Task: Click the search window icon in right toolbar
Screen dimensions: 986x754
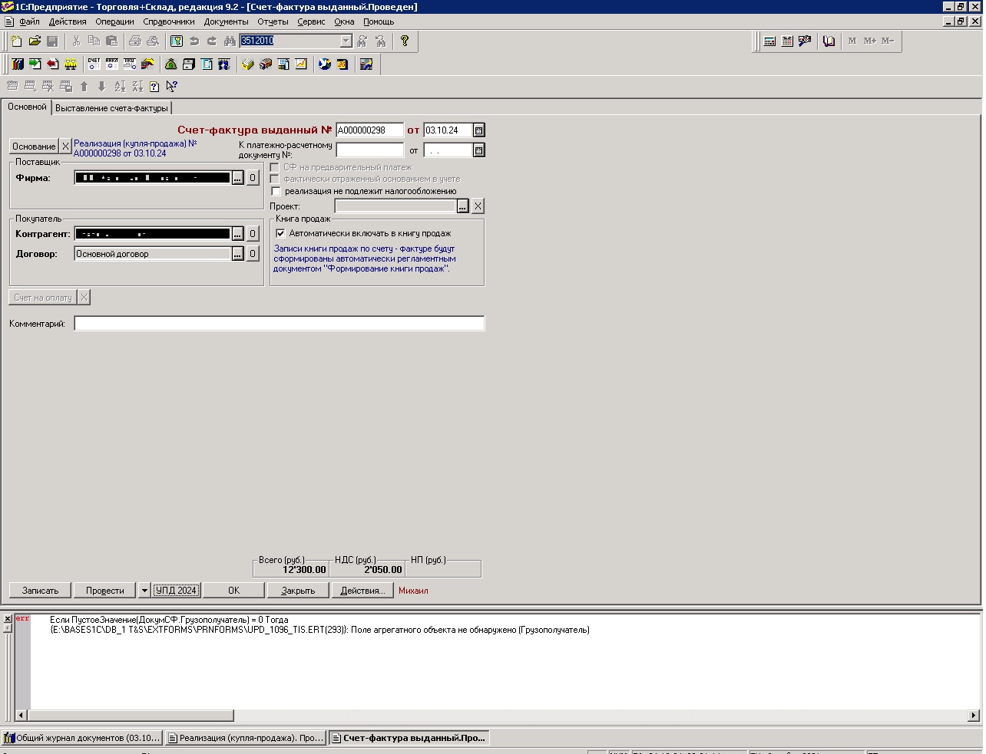Action: 805,41
